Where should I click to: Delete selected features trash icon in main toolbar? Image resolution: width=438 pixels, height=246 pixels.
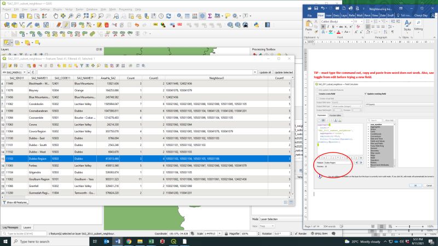pyautogui.click(x=106, y=25)
